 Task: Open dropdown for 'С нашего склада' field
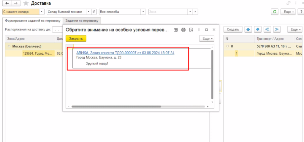(42, 12)
